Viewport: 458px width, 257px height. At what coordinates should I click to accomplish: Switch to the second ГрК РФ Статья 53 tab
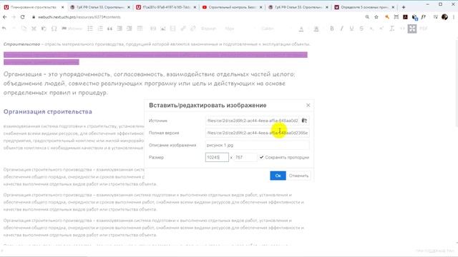coord(298,7)
